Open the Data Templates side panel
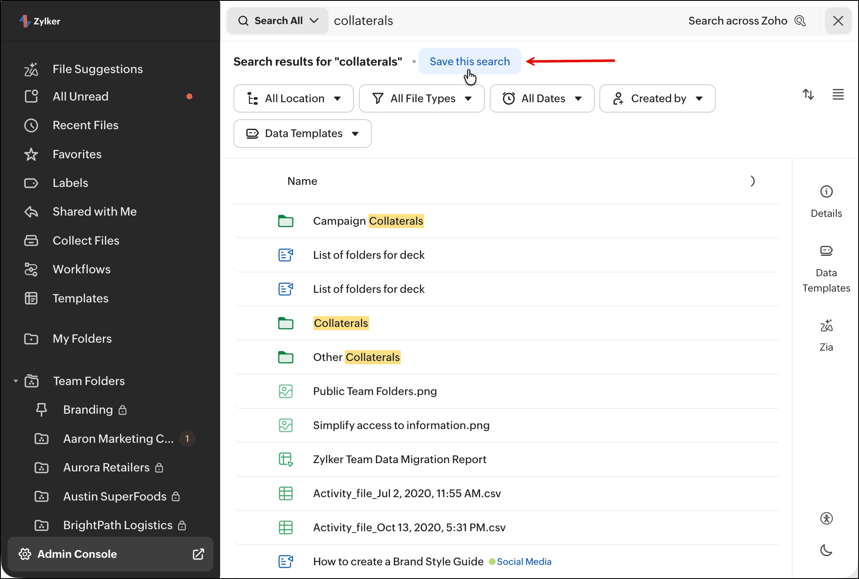 pos(827,269)
